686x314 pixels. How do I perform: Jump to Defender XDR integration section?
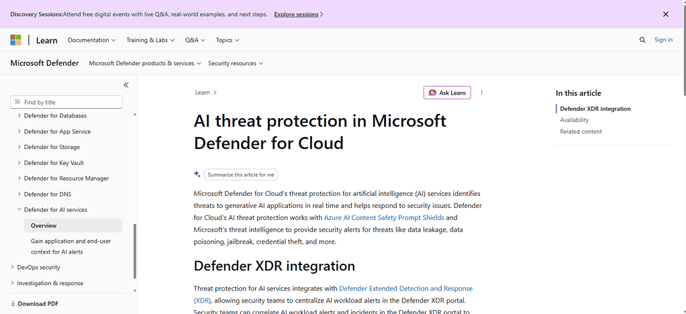[x=595, y=109]
